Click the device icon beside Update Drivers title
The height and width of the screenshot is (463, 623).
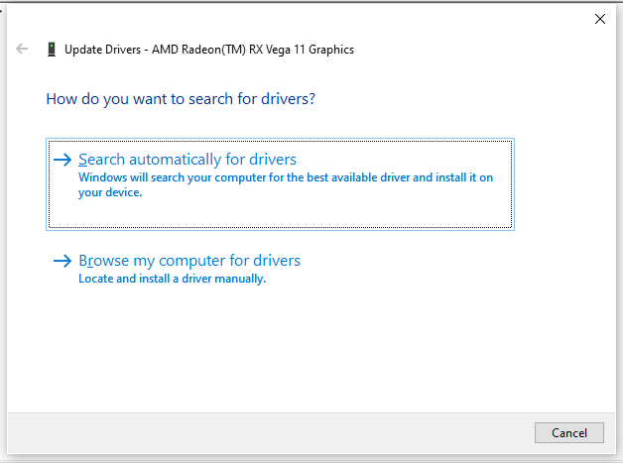coord(52,50)
